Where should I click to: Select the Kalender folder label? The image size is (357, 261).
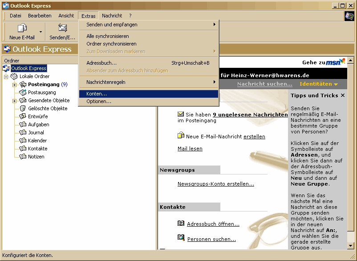[37, 141]
